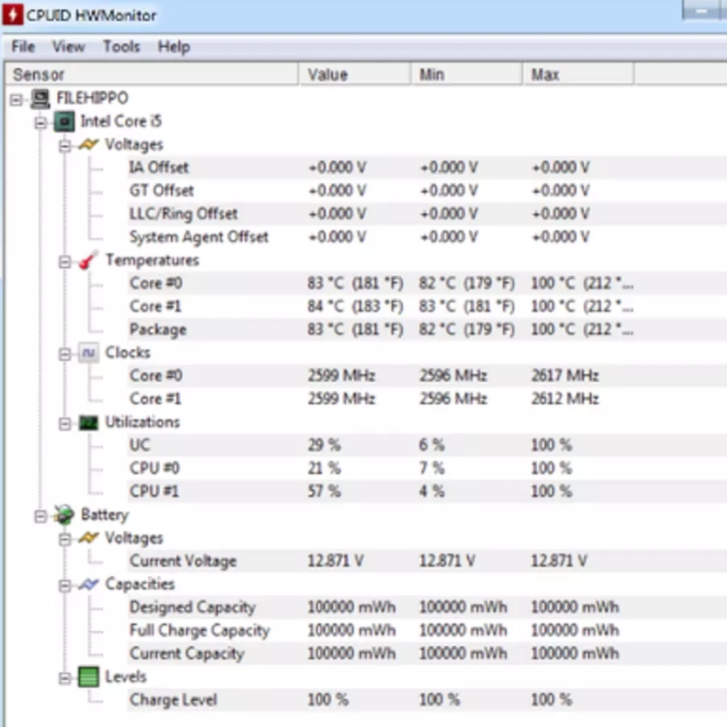Click the Battery label text

point(105,515)
